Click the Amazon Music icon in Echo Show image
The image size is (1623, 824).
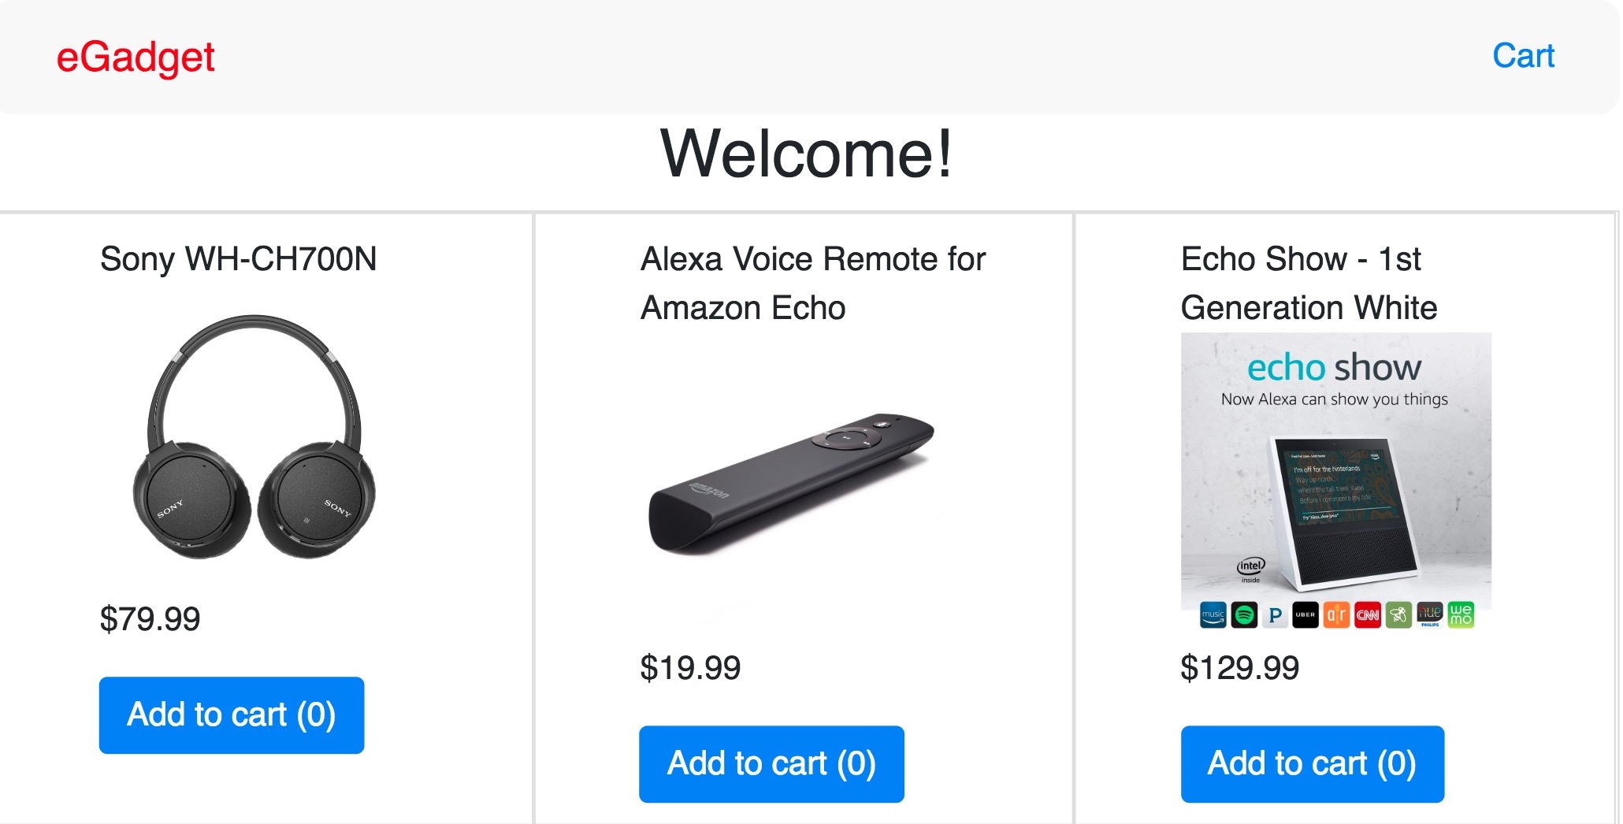(1213, 614)
